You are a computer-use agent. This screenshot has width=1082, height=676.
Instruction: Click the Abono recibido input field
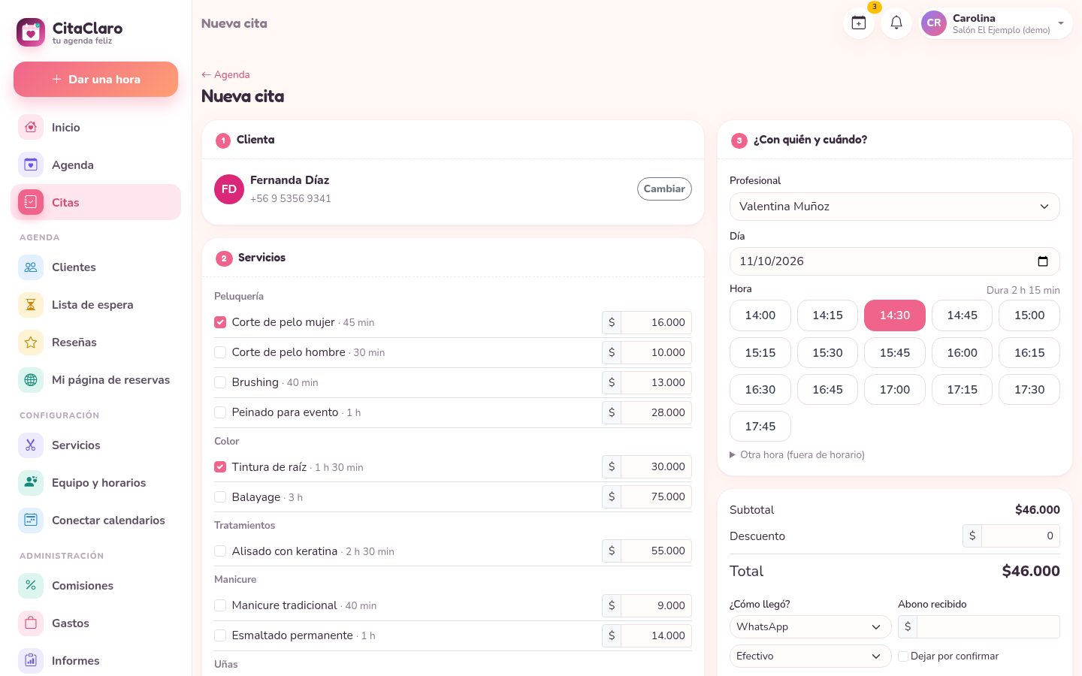(988, 626)
